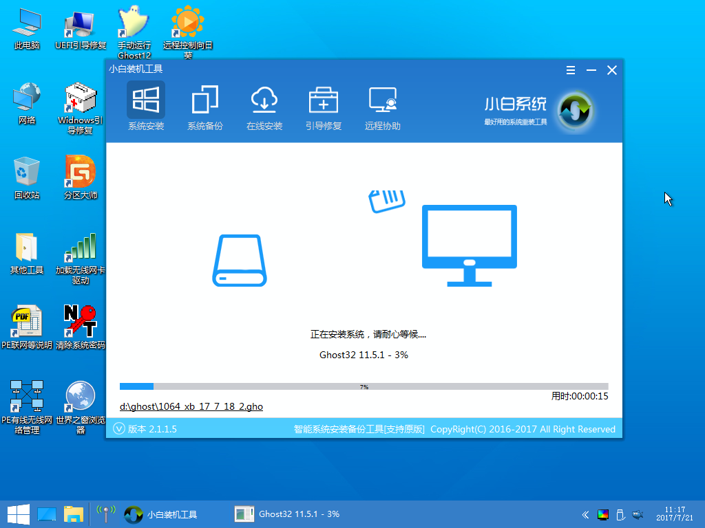Image resolution: width=705 pixels, height=528 pixels.
Task: Launch 清除系统密码 password clearing tool
Action: [x=79, y=322]
